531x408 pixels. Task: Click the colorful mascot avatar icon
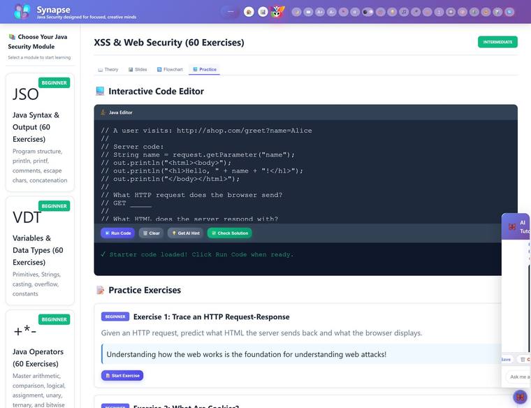coord(277,12)
